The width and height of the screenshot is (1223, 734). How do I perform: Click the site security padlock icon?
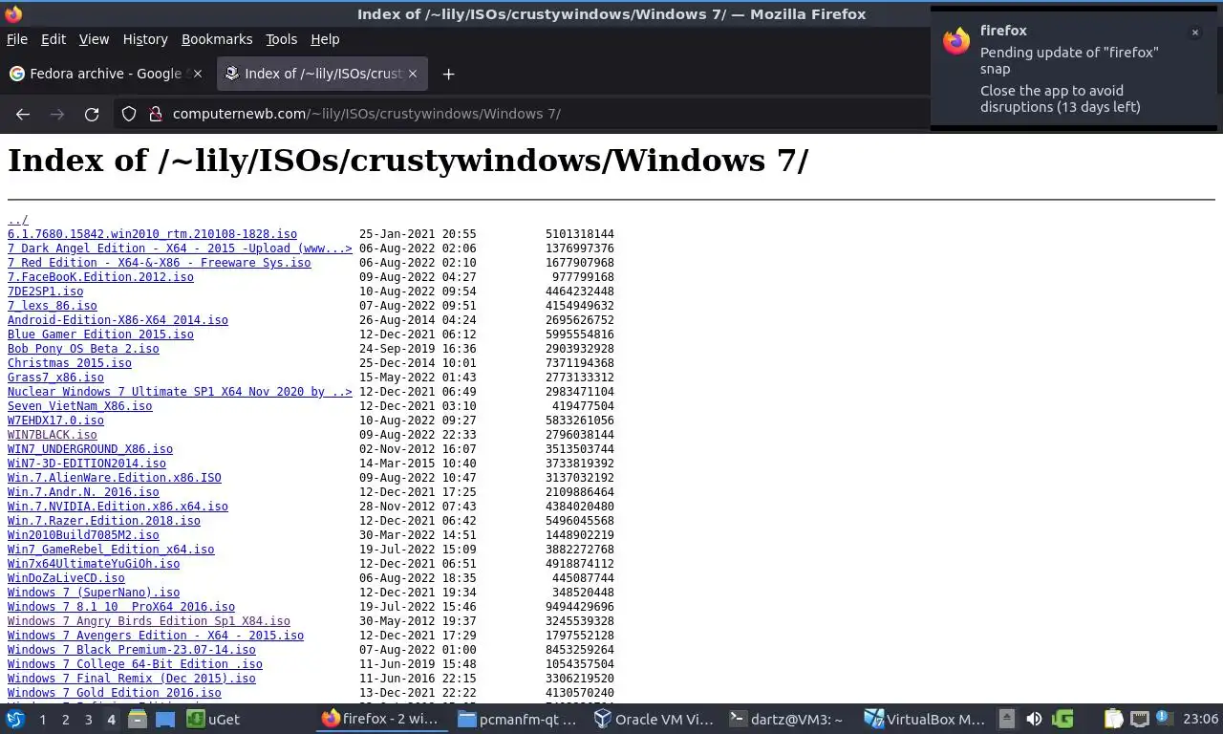(156, 114)
